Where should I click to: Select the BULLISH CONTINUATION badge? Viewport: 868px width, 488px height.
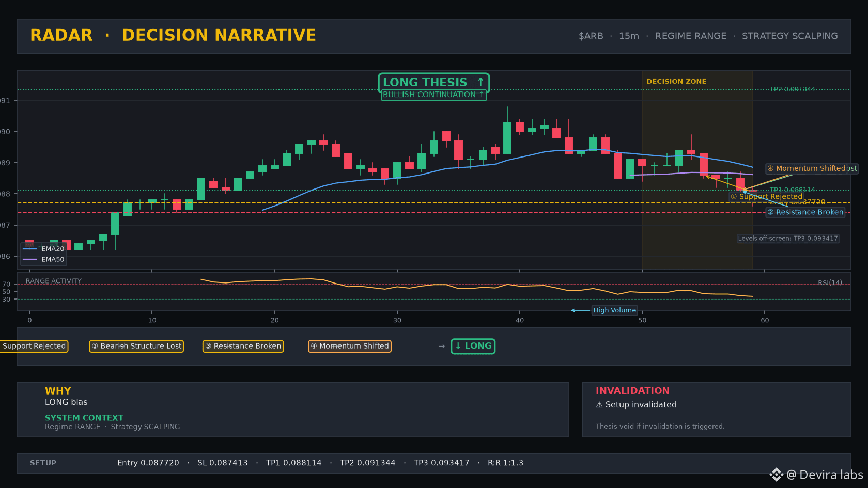(x=433, y=95)
